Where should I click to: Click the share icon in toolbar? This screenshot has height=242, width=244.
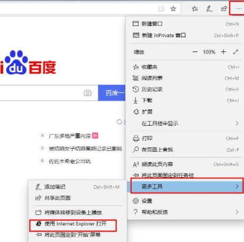click(224, 8)
